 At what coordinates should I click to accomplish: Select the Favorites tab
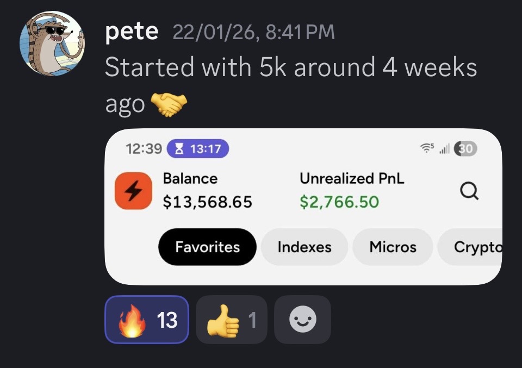pos(207,247)
